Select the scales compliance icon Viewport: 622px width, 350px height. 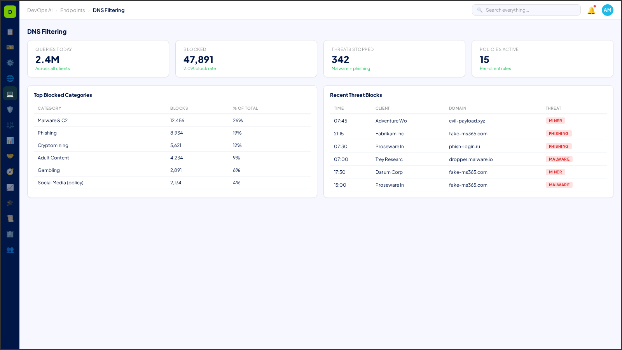10,125
